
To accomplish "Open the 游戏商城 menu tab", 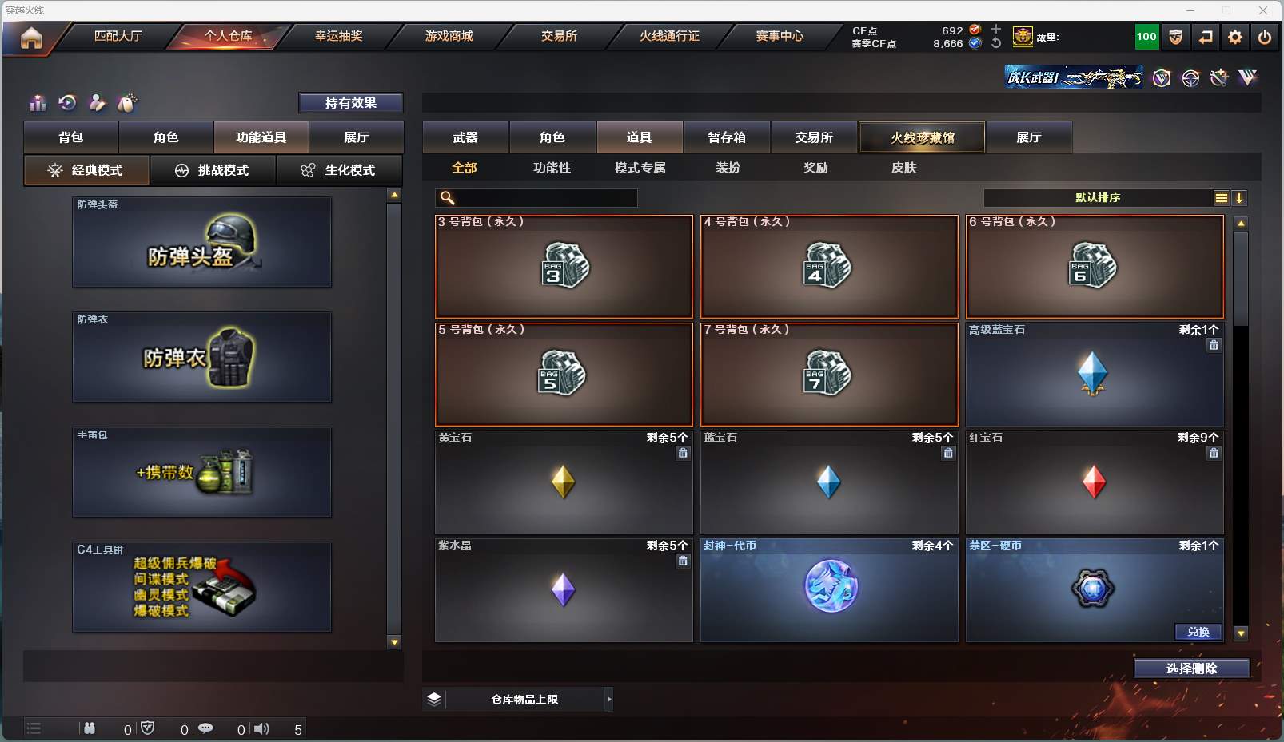I will (x=449, y=36).
